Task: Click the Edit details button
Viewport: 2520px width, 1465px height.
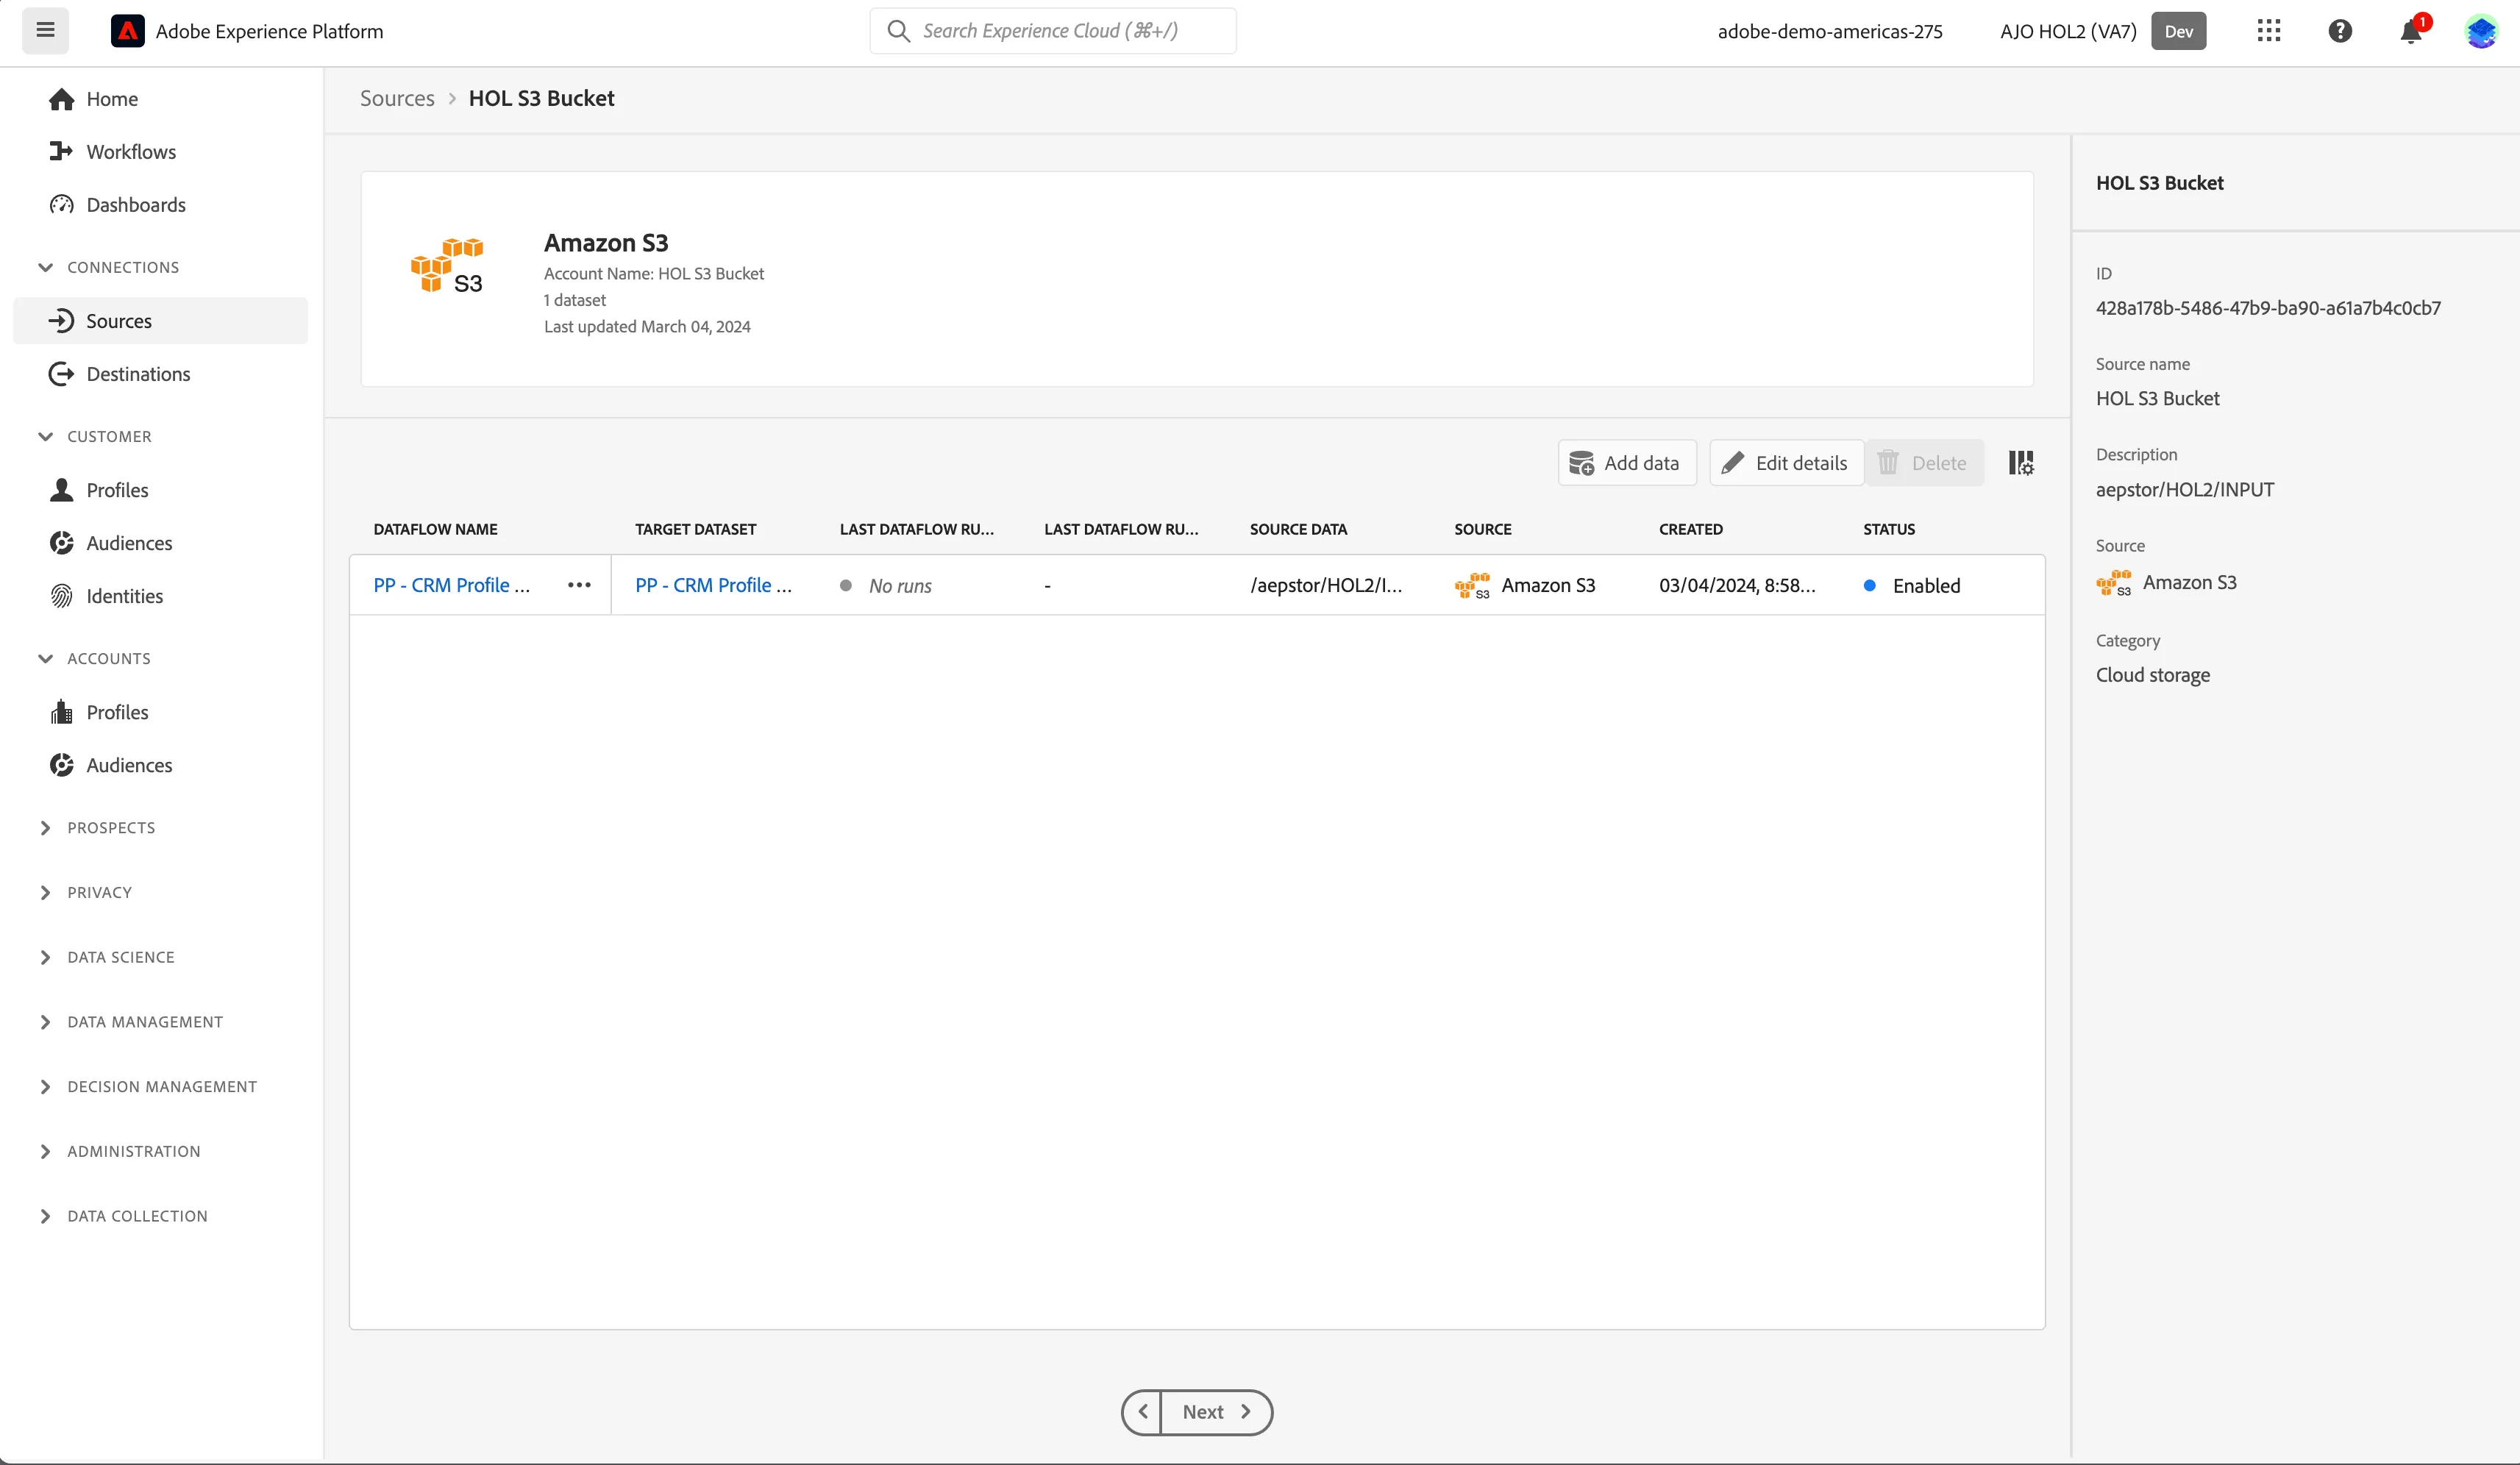Action: [x=1786, y=463]
